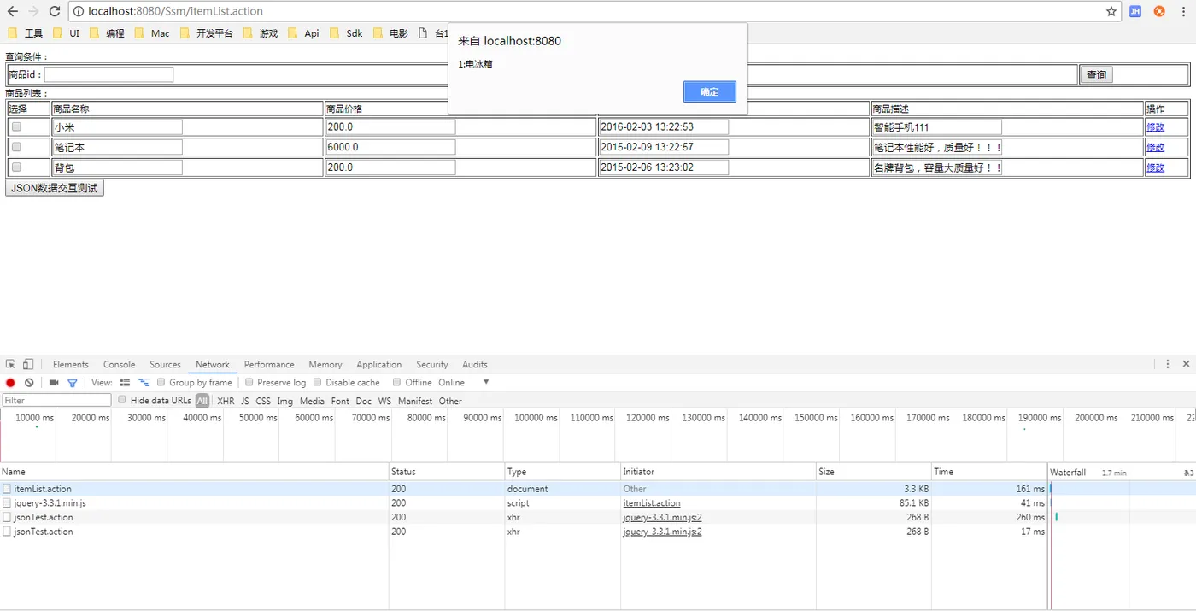1196x611 pixels.
Task: Check the box for the 背包 row
Action: [x=16, y=167]
